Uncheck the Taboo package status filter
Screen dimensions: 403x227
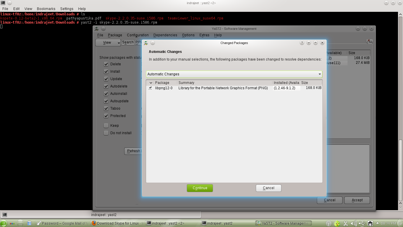point(106,108)
